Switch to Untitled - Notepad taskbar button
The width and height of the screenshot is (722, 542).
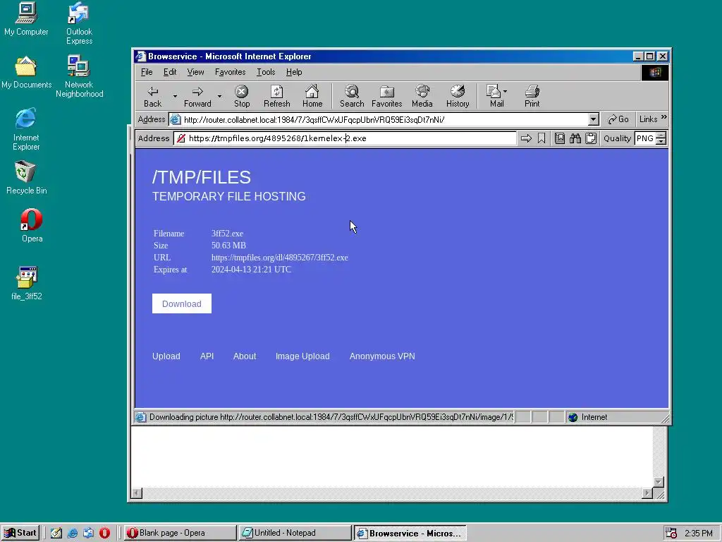(295, 533)
